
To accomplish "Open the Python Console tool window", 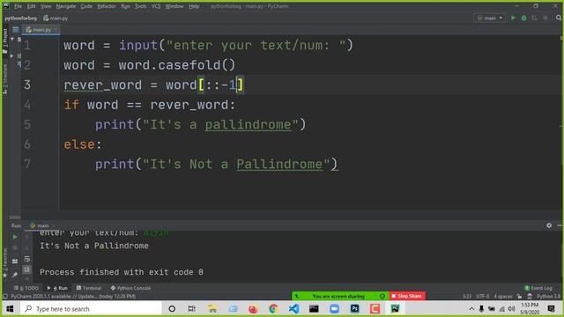I will pos(131,288).
